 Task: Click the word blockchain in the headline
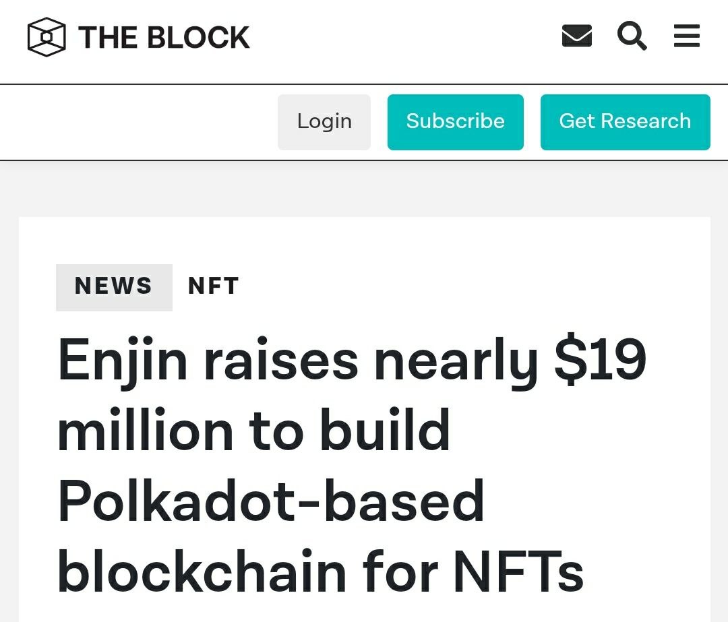point(202,571)
